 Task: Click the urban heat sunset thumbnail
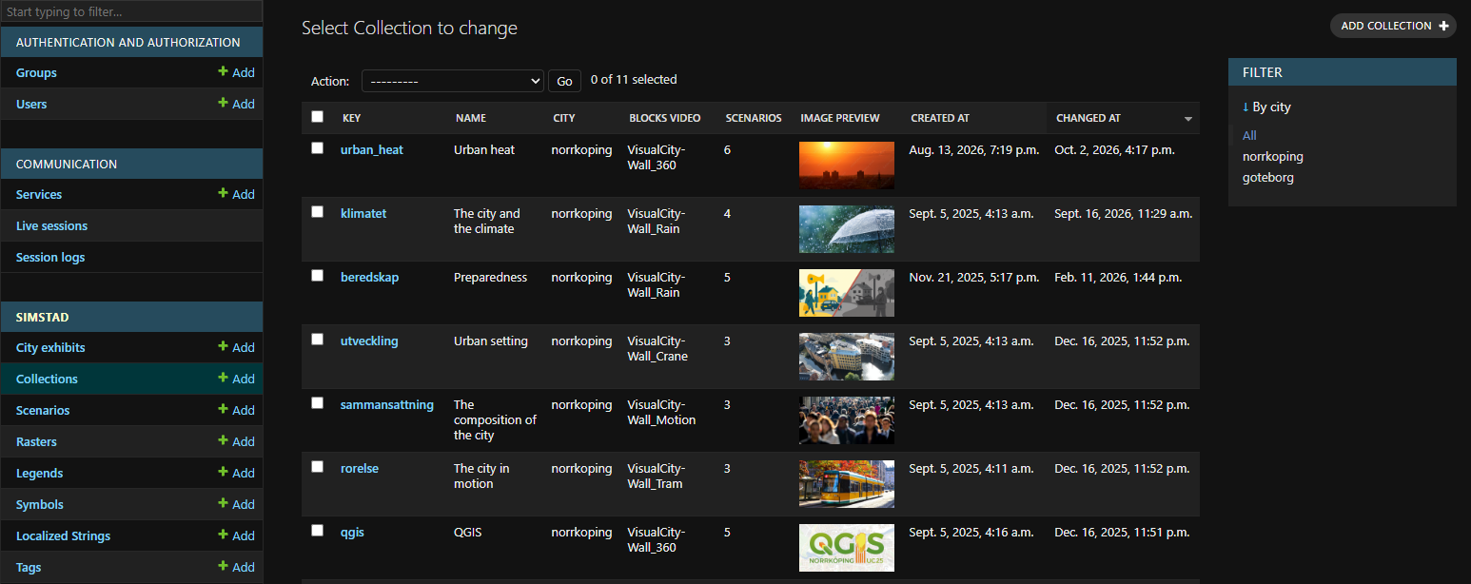[x=847, y=165]
